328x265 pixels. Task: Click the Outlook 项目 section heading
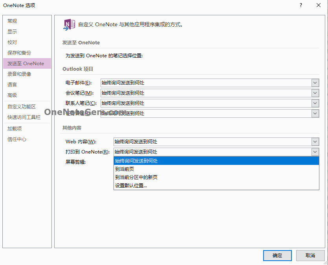(78, 69)
